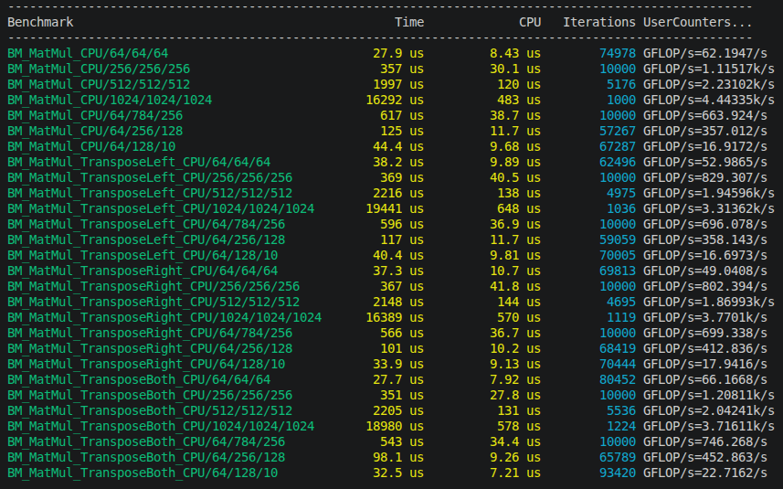
Task: Click the UserCounters... column header
Action: [697, 23]
